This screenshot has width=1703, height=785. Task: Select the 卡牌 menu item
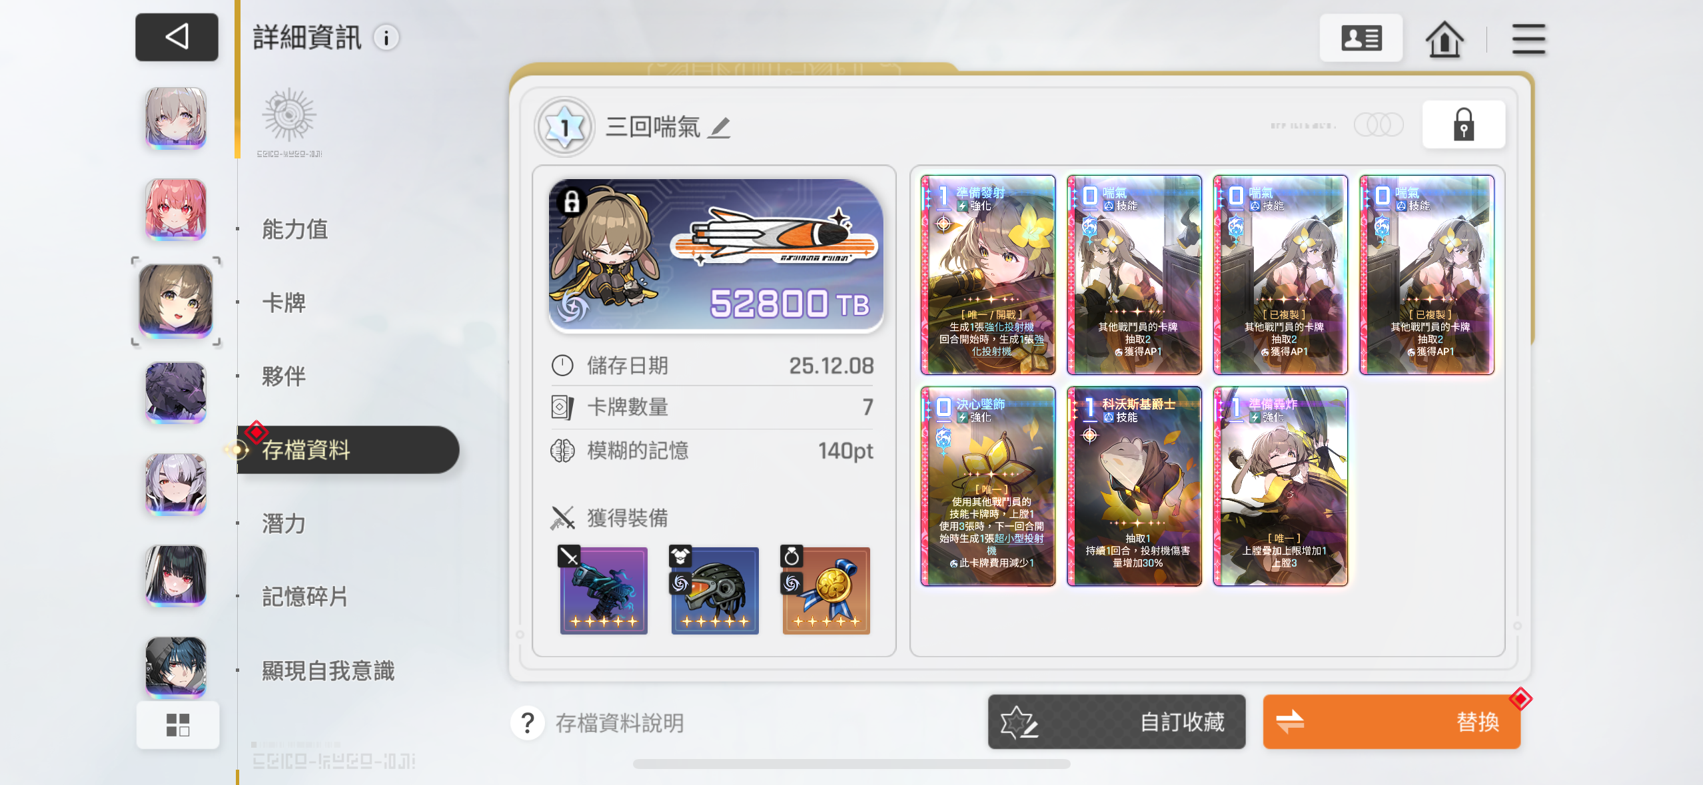pos(284,303)
